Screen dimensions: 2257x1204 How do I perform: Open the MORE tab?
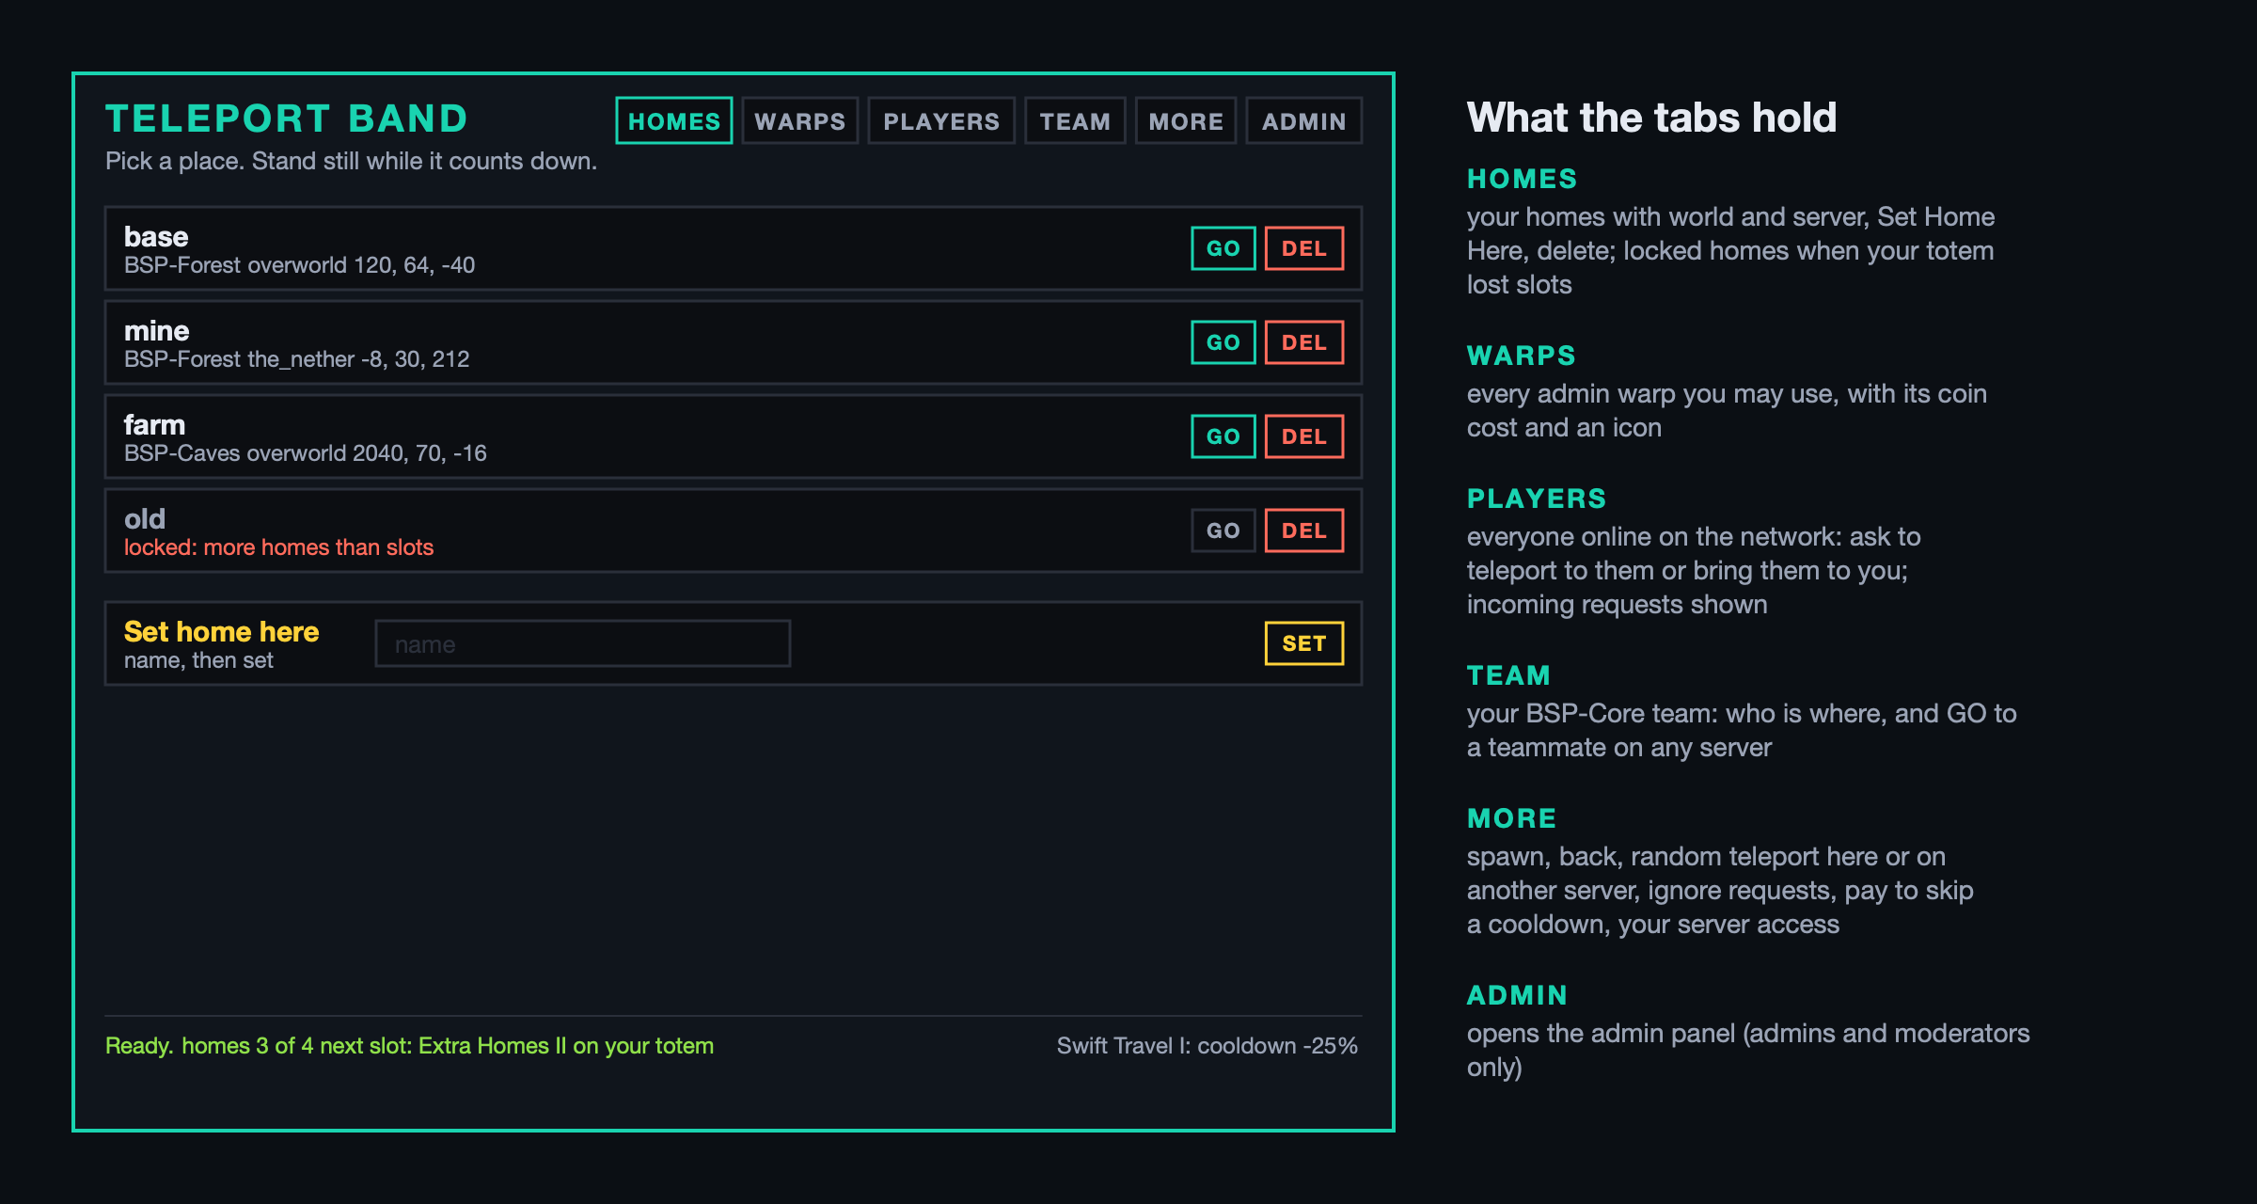click(1186, 120)
